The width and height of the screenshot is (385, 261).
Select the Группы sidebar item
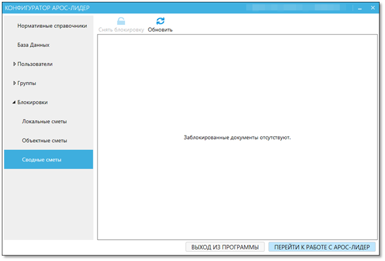coord(27,83)
